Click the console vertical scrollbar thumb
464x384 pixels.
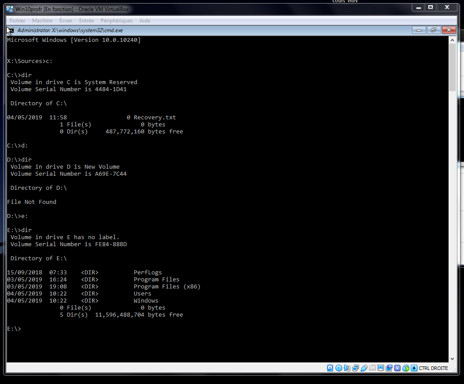(452, 67)
